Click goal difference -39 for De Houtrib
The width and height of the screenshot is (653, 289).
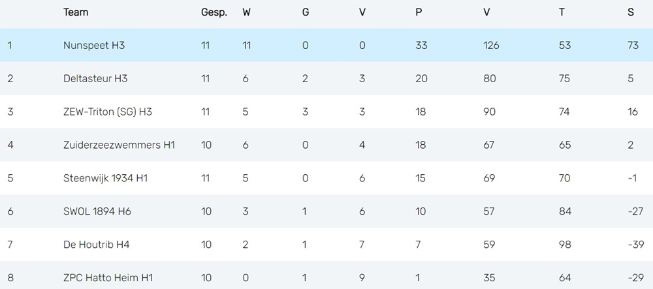point(635,245)
